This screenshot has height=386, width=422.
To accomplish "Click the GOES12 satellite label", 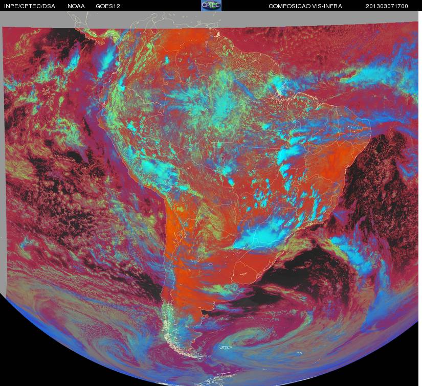I will click(x=108, y=6).
